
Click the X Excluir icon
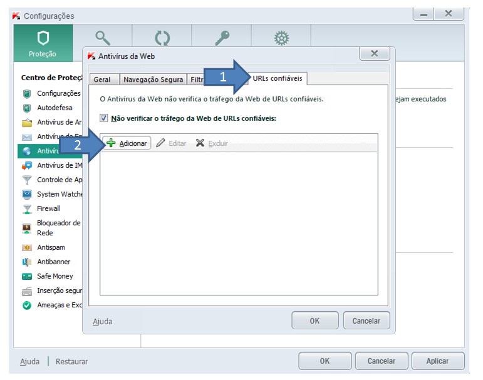200,143
